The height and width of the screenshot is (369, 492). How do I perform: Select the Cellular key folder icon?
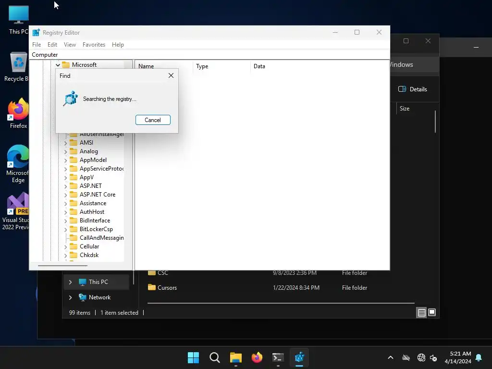point(74,246)
